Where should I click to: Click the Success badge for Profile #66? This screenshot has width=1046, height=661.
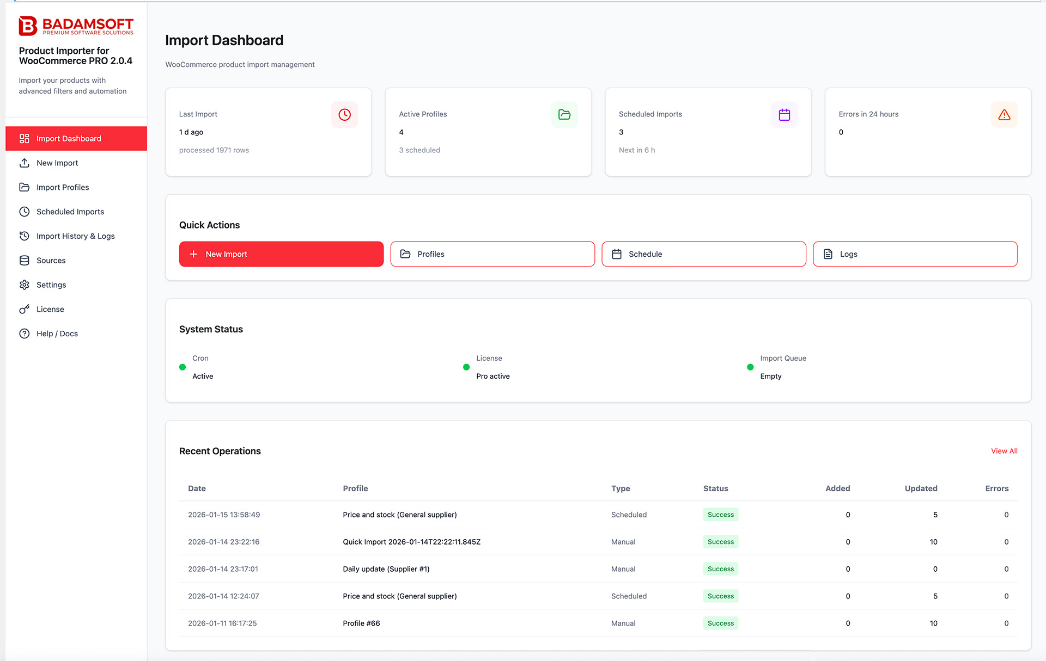point(720,623)
